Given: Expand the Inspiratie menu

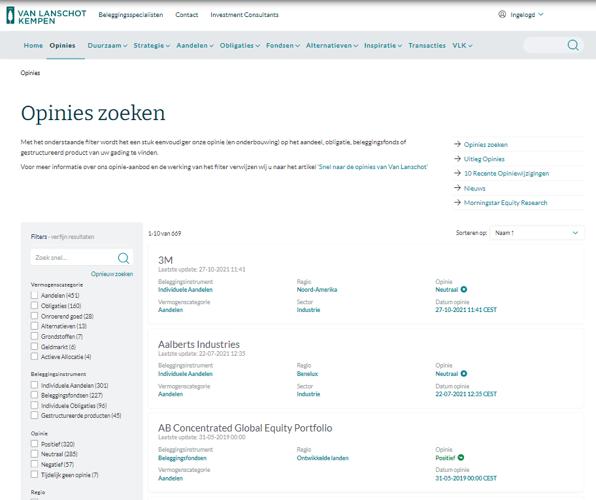Looking at the screenshot, I should pos(383,46).
